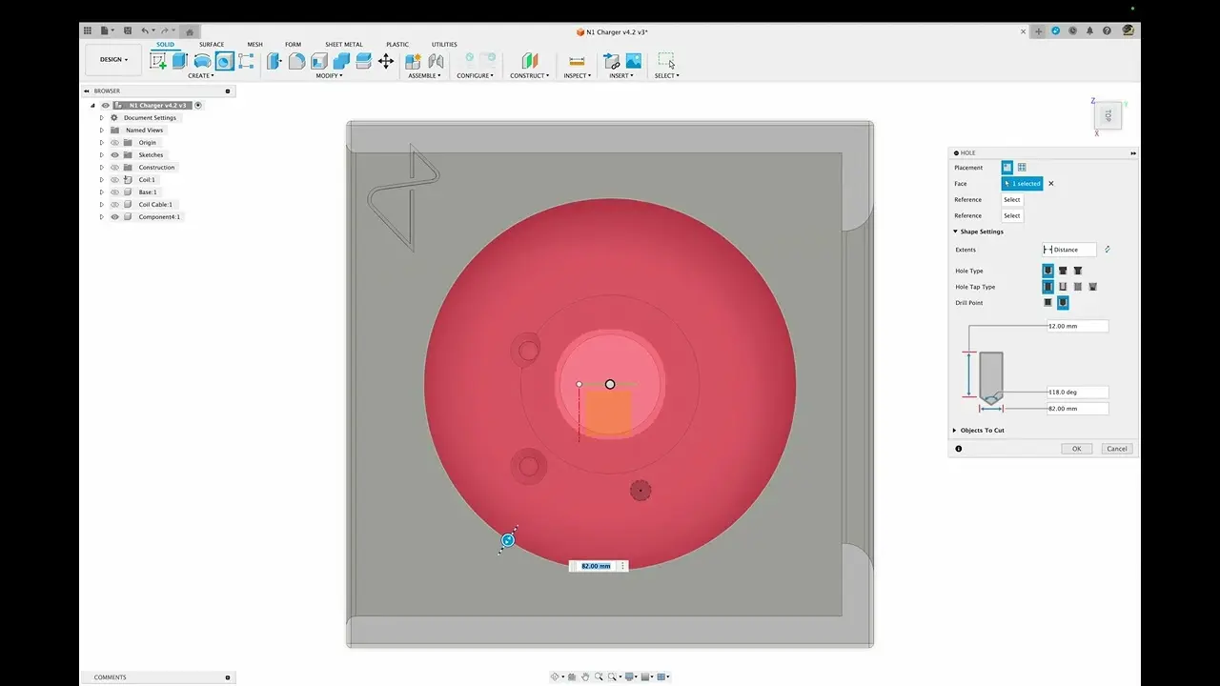Screen dimensions: 1220x686
Task: Click the 118.0 deg tip angle field
Action: coord(1077,392)
